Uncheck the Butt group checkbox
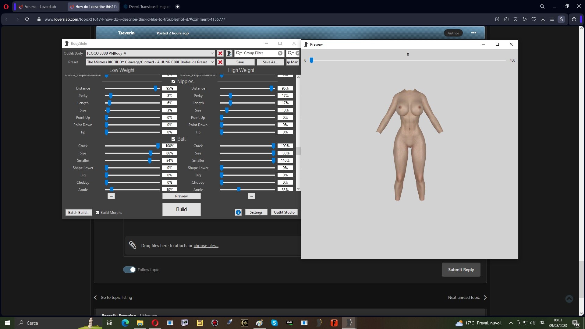The image size is (585, 329). click(x=173, y=139)
